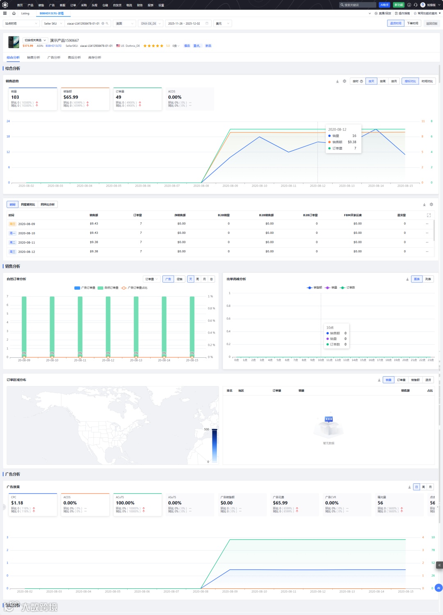Click the logo icon in top bar
The image size is (443, 615).
[5, 5]
